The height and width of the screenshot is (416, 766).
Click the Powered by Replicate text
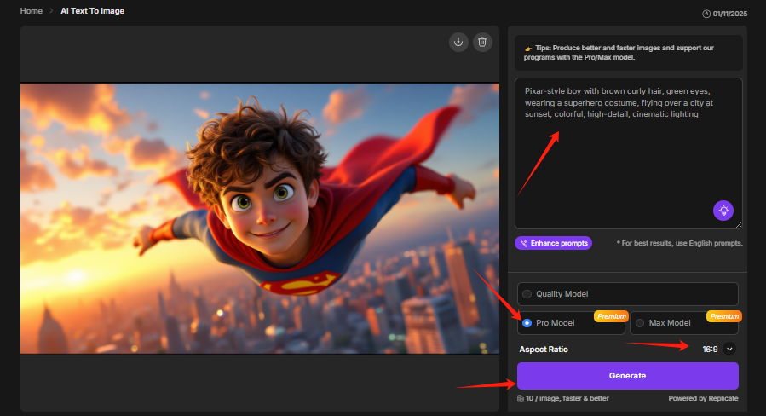(703, 398)
